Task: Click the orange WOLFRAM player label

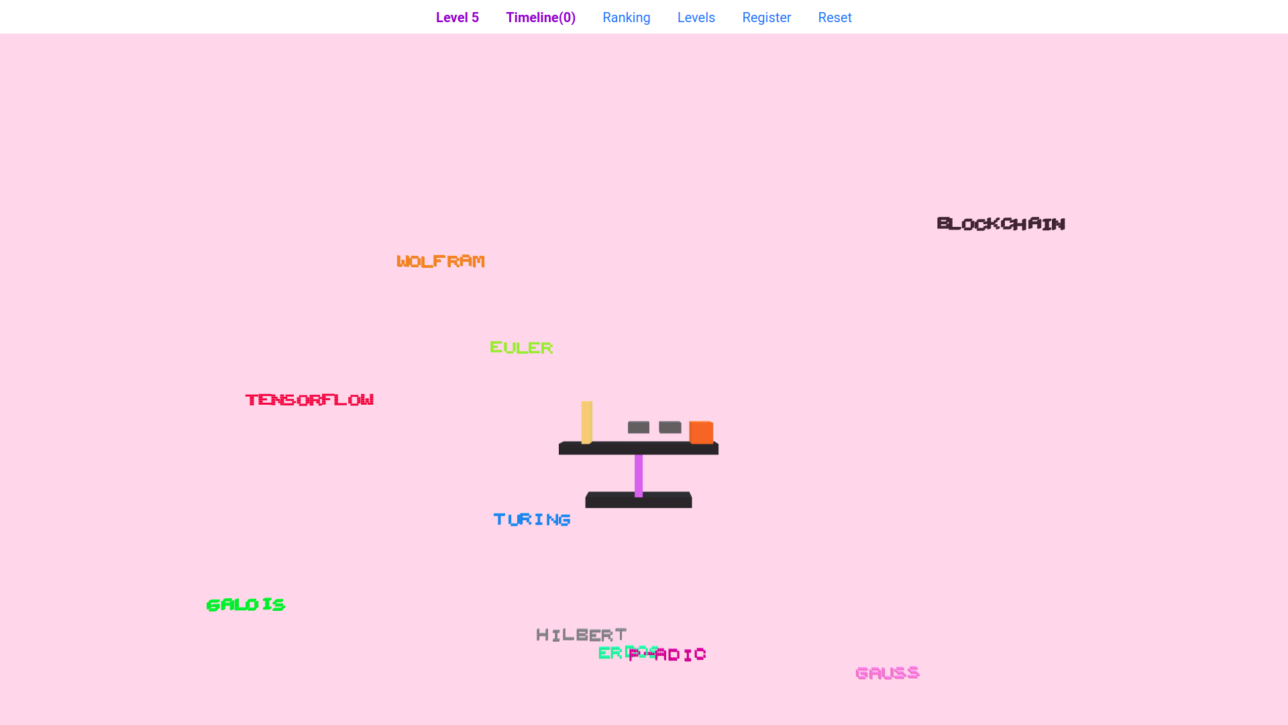Action: point(440,261)
